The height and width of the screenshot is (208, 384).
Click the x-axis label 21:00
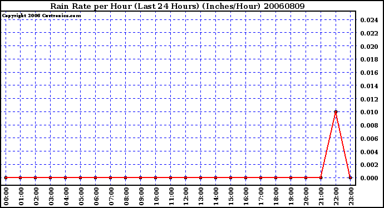coord(321,196)
